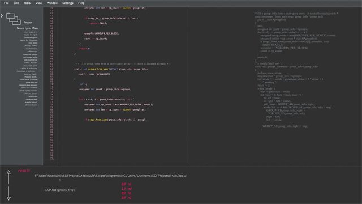Image resolution: width=362 pixels, height=204 pixels.
Task: Click the 'EXPORT(groups_free);' output line
Action: coord(60,190)
